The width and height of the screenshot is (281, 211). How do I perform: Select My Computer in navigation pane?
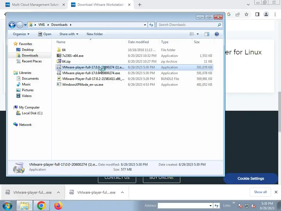[29, 107]
